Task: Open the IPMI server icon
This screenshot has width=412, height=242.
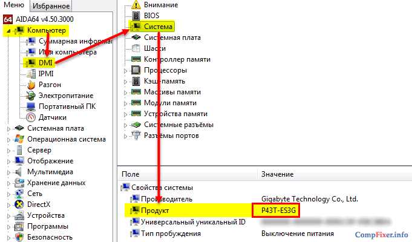Action: [31, 74]
